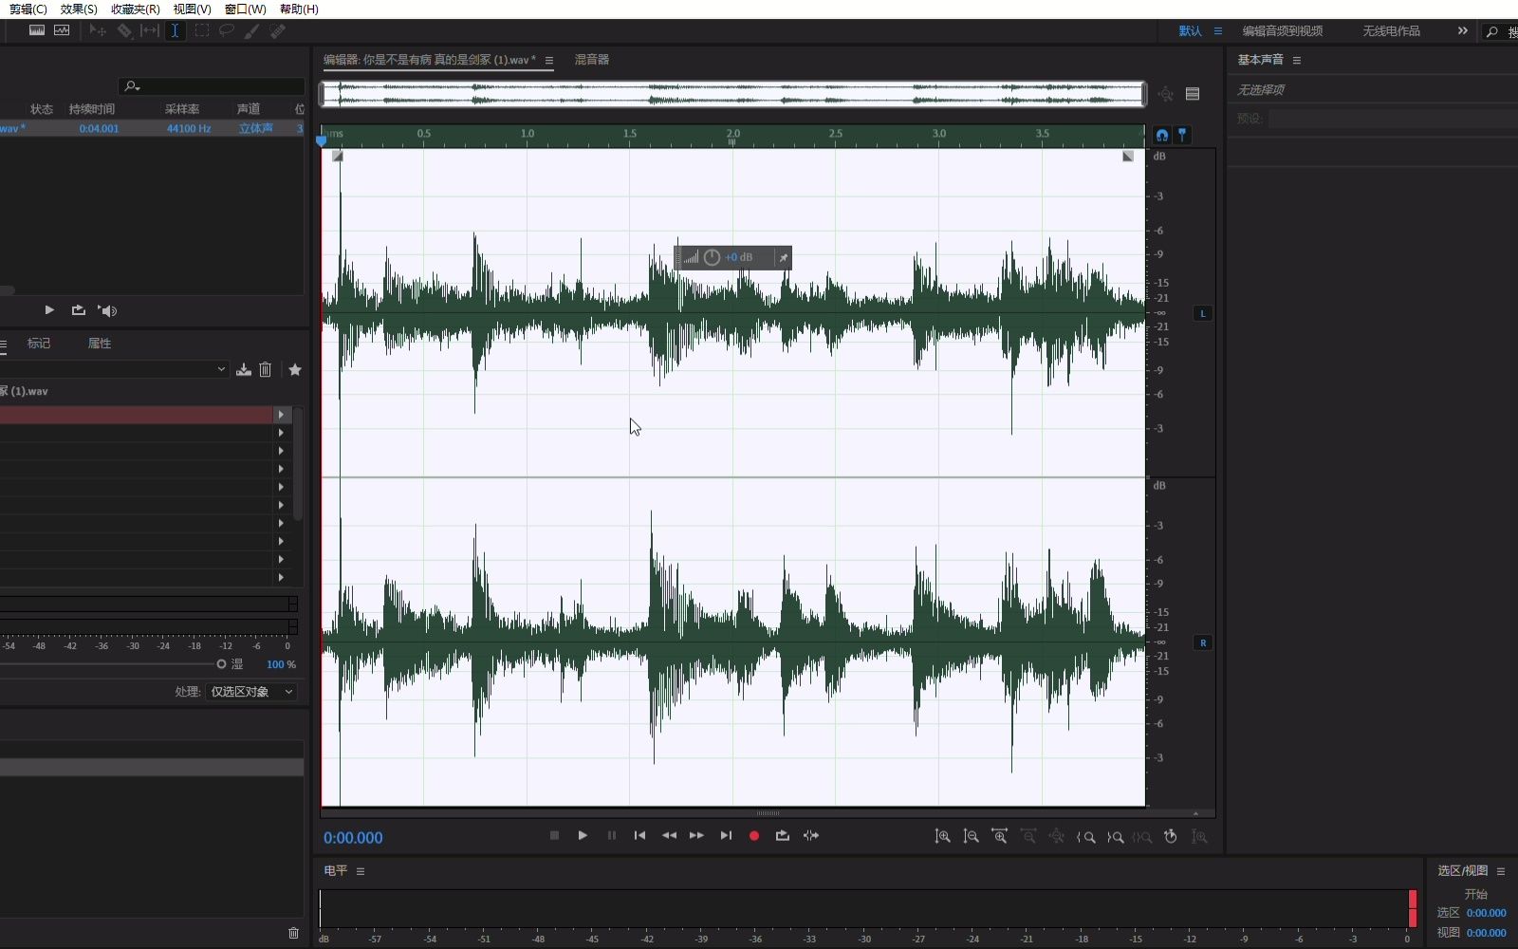Open the 窗口(W) menu
Viewport: 1518px width, 949px height.
coord(245,9)
